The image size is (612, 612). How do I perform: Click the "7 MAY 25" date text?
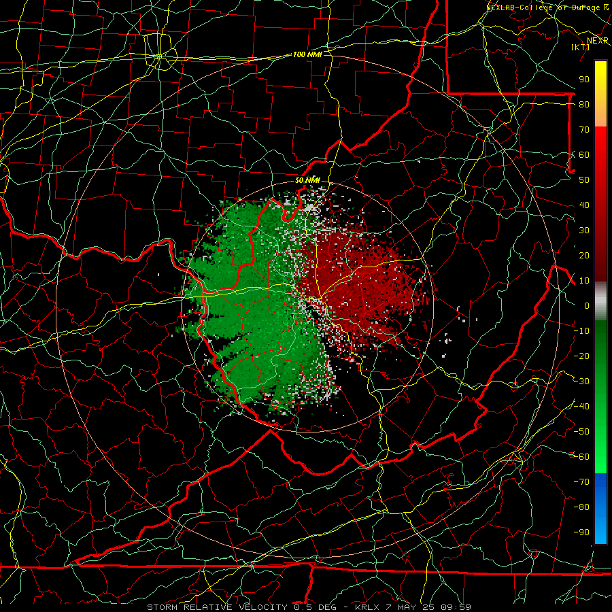tap(410, 607)
